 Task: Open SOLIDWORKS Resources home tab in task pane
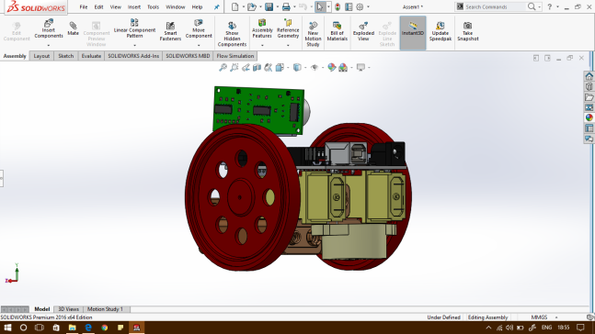pyautogui.click(x=589, y=76)
